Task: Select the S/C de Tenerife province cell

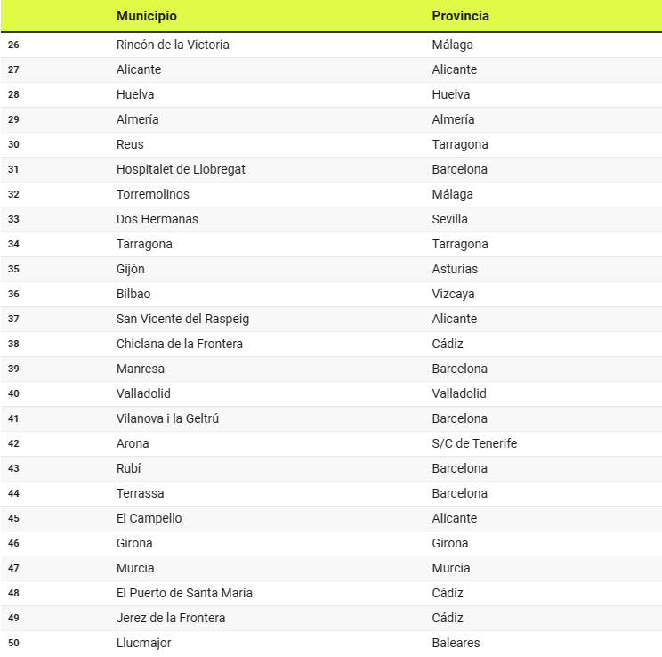Action: tap(474, 443)
